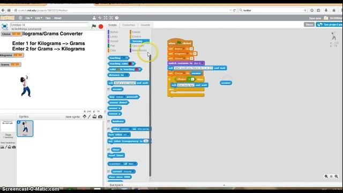Click the Block help question icon
This screenshot has width=343, height=193.
pos(117,18)
